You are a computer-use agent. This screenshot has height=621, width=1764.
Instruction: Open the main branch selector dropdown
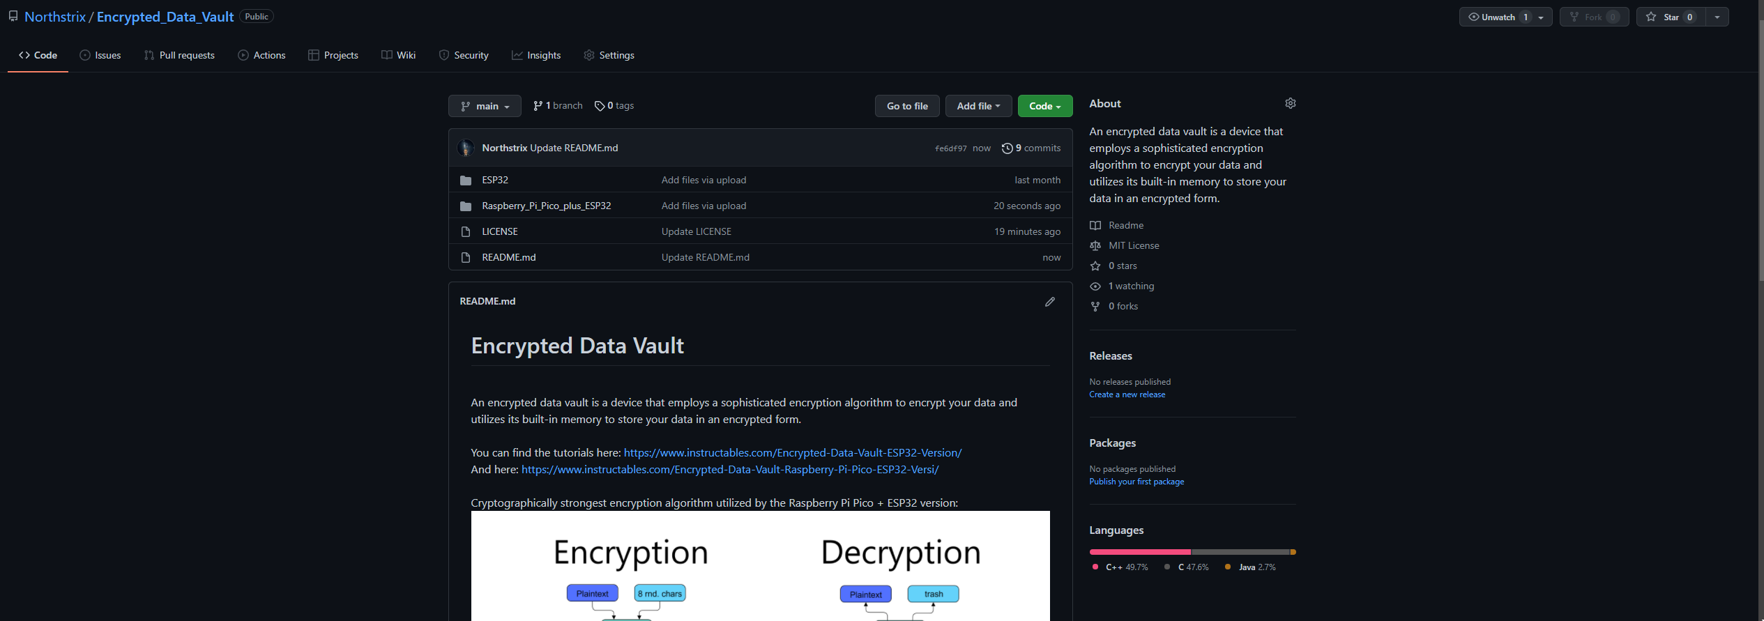(485, 106)
